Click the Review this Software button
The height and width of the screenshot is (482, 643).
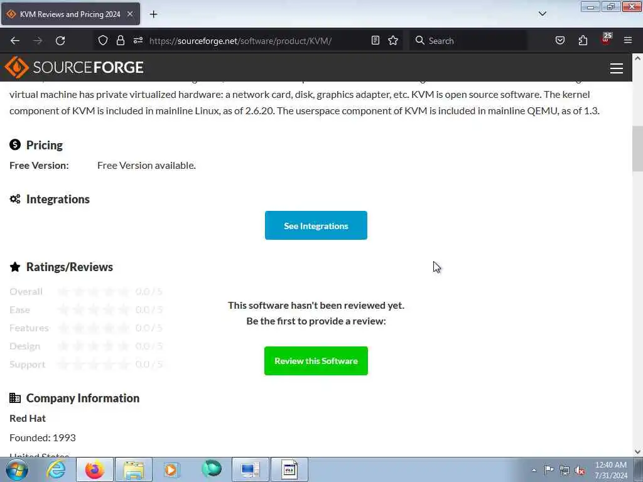point(316,361)
